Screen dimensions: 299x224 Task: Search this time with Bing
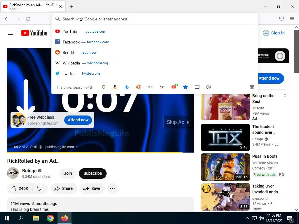click(x=127, y=87)
